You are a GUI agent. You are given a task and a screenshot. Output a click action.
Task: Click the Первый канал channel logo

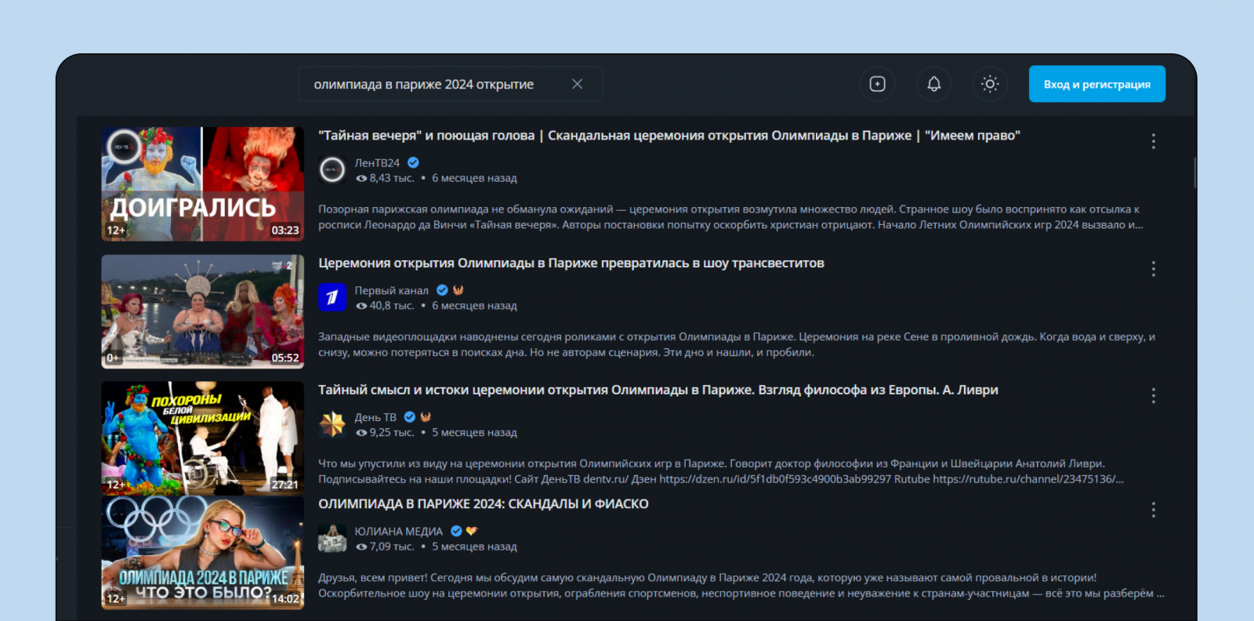pos(332,297)
